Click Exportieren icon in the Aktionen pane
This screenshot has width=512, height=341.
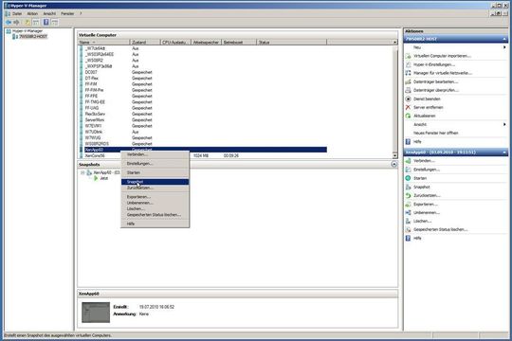[x=408, y=205]
